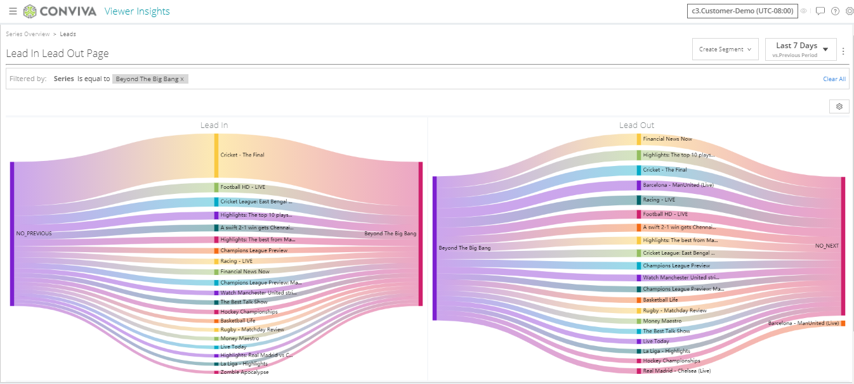Image resolution: width=854 pixels, height=384 pixels.
Task: Click the purple NO_PREVIOUS node bar
Action: 11,234
